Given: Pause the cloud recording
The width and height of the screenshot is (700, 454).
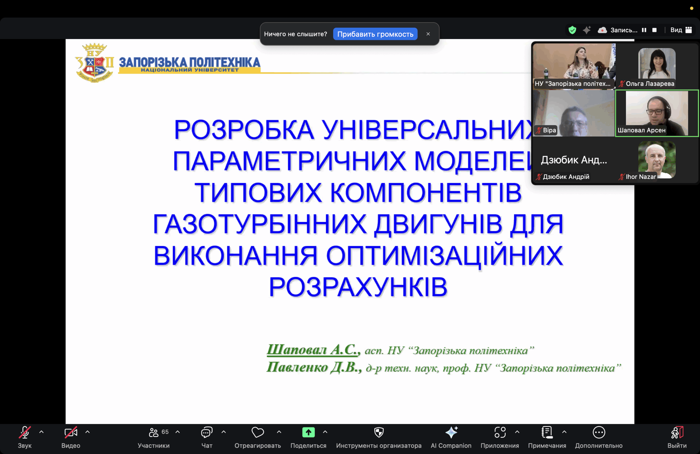Looking at the screenshot, I should [644, 30].
